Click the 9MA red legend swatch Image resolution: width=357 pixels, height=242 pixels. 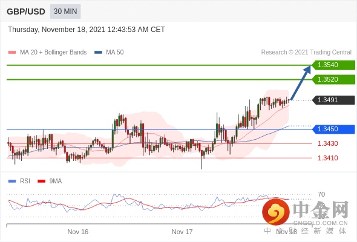41,181
